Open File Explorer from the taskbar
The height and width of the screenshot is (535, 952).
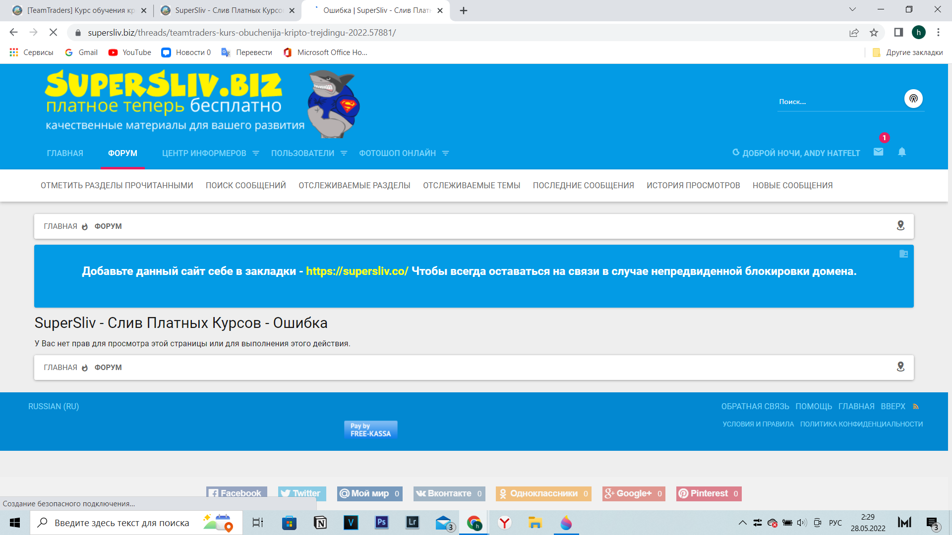coord(535,523)
